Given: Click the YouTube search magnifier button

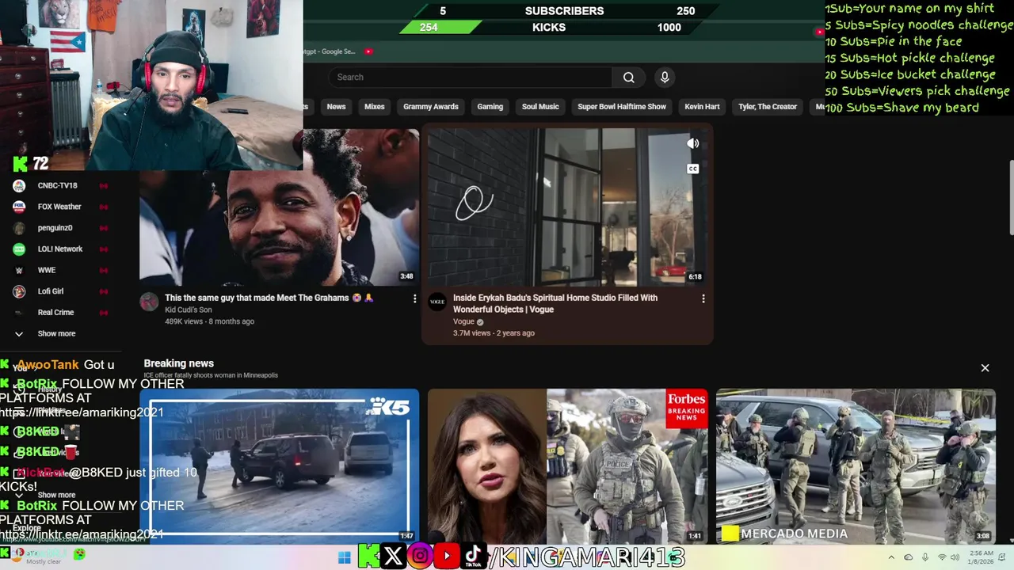Looking at the screenshot, I should coord(628,78).
